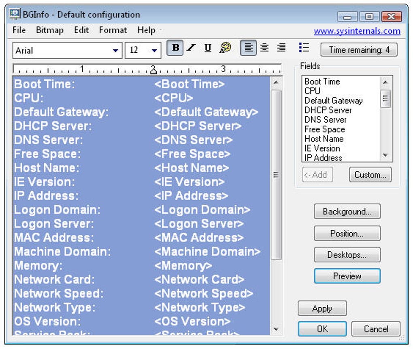Click the editor vertical scrollbar thumb

[276, 175]
